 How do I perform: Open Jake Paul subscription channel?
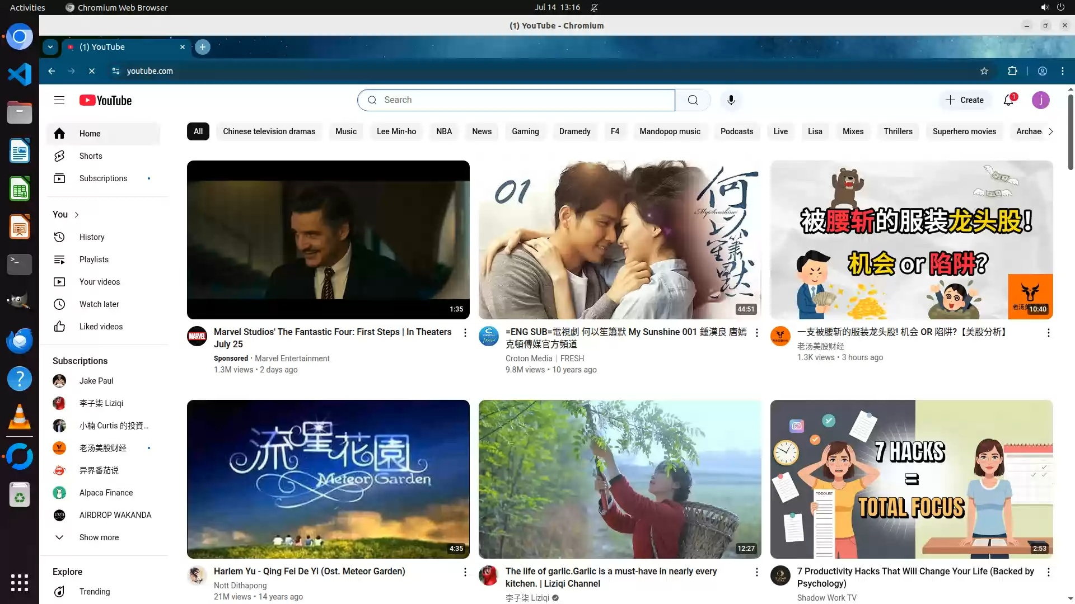96,381
